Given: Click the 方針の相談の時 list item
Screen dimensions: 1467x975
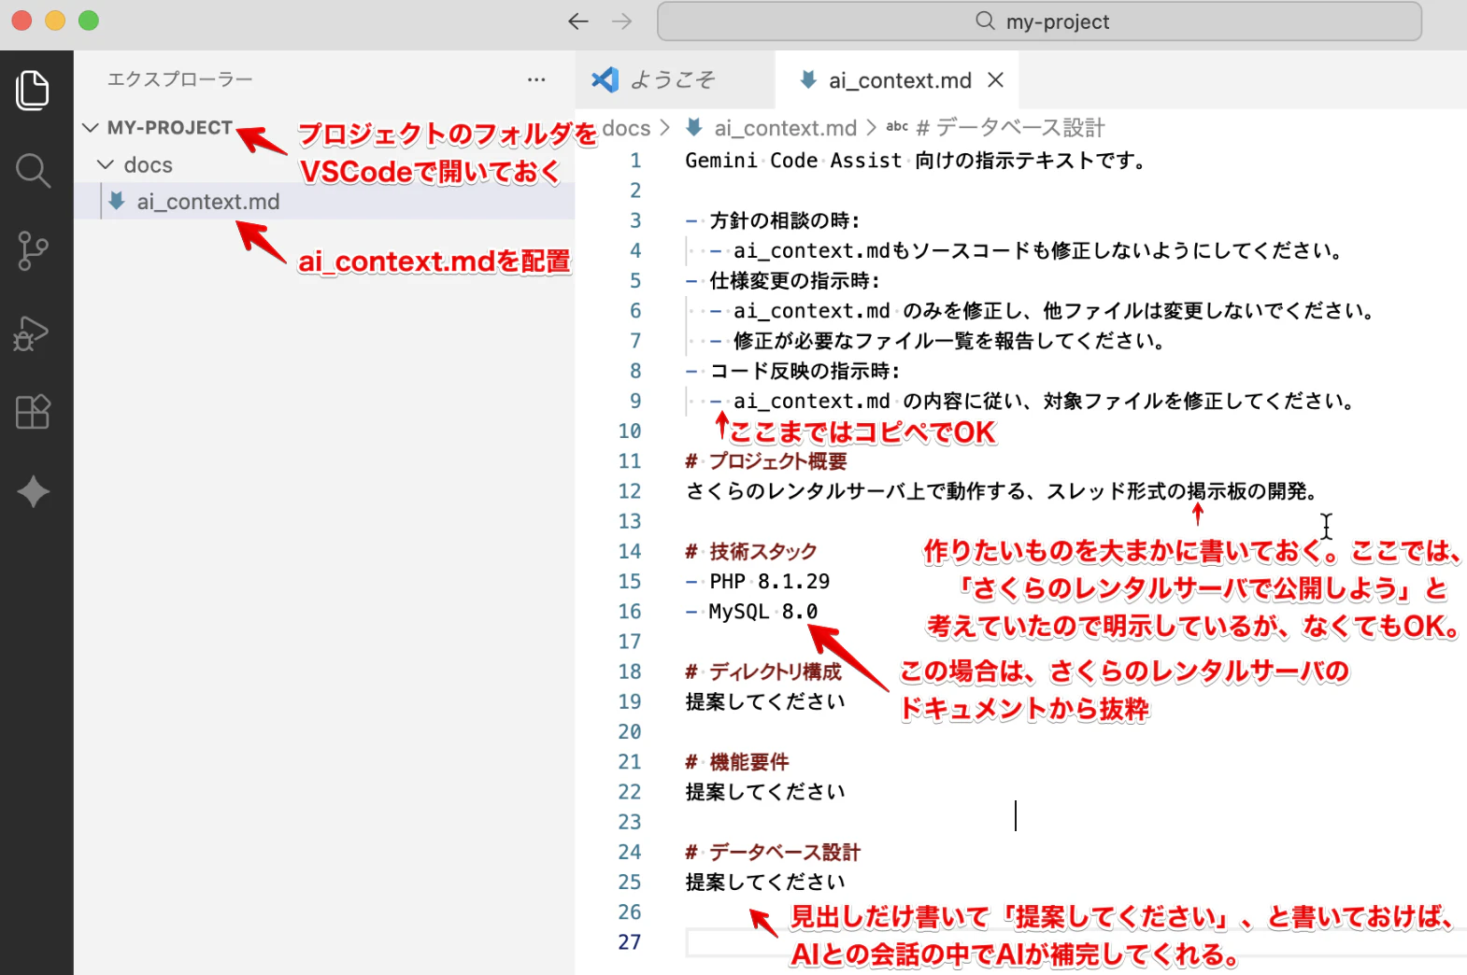Looking at the screenshot, I should pos(773,220).
